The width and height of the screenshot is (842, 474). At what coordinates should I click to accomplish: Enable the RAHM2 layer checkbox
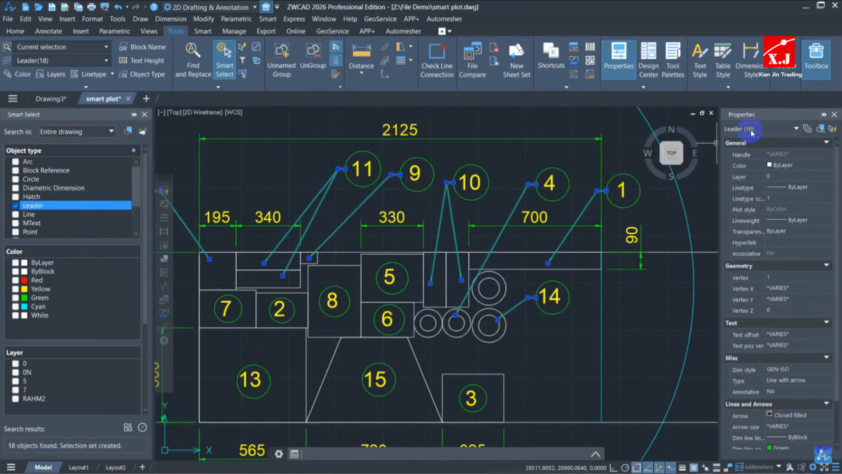coord(15,399)
